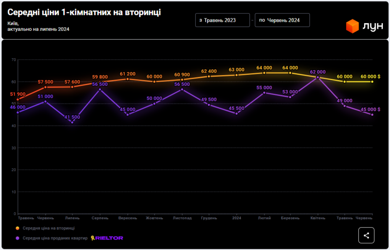Select the yellow 60 000 $ final data point
The height and width of the screenshot is (250, 390).
(x=372, y=81)
